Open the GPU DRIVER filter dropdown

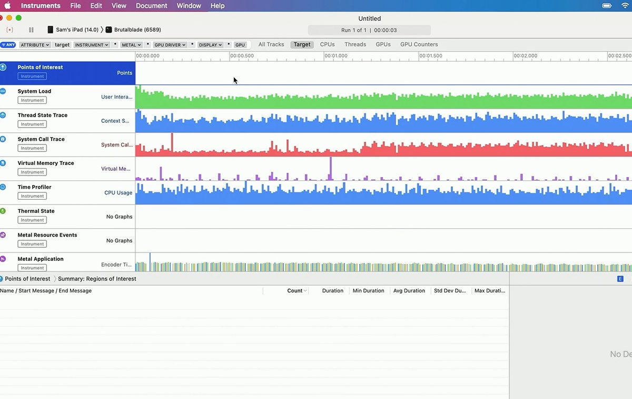pyautogui.click(x=169, y=45)
